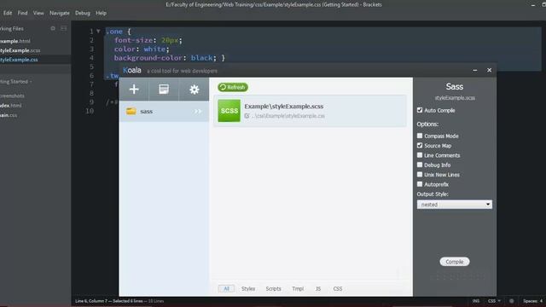Image resolution: width=546 pixels, height=307 pixels.
Task: Open the Koala log window icon
Action: tap(164, 90)
